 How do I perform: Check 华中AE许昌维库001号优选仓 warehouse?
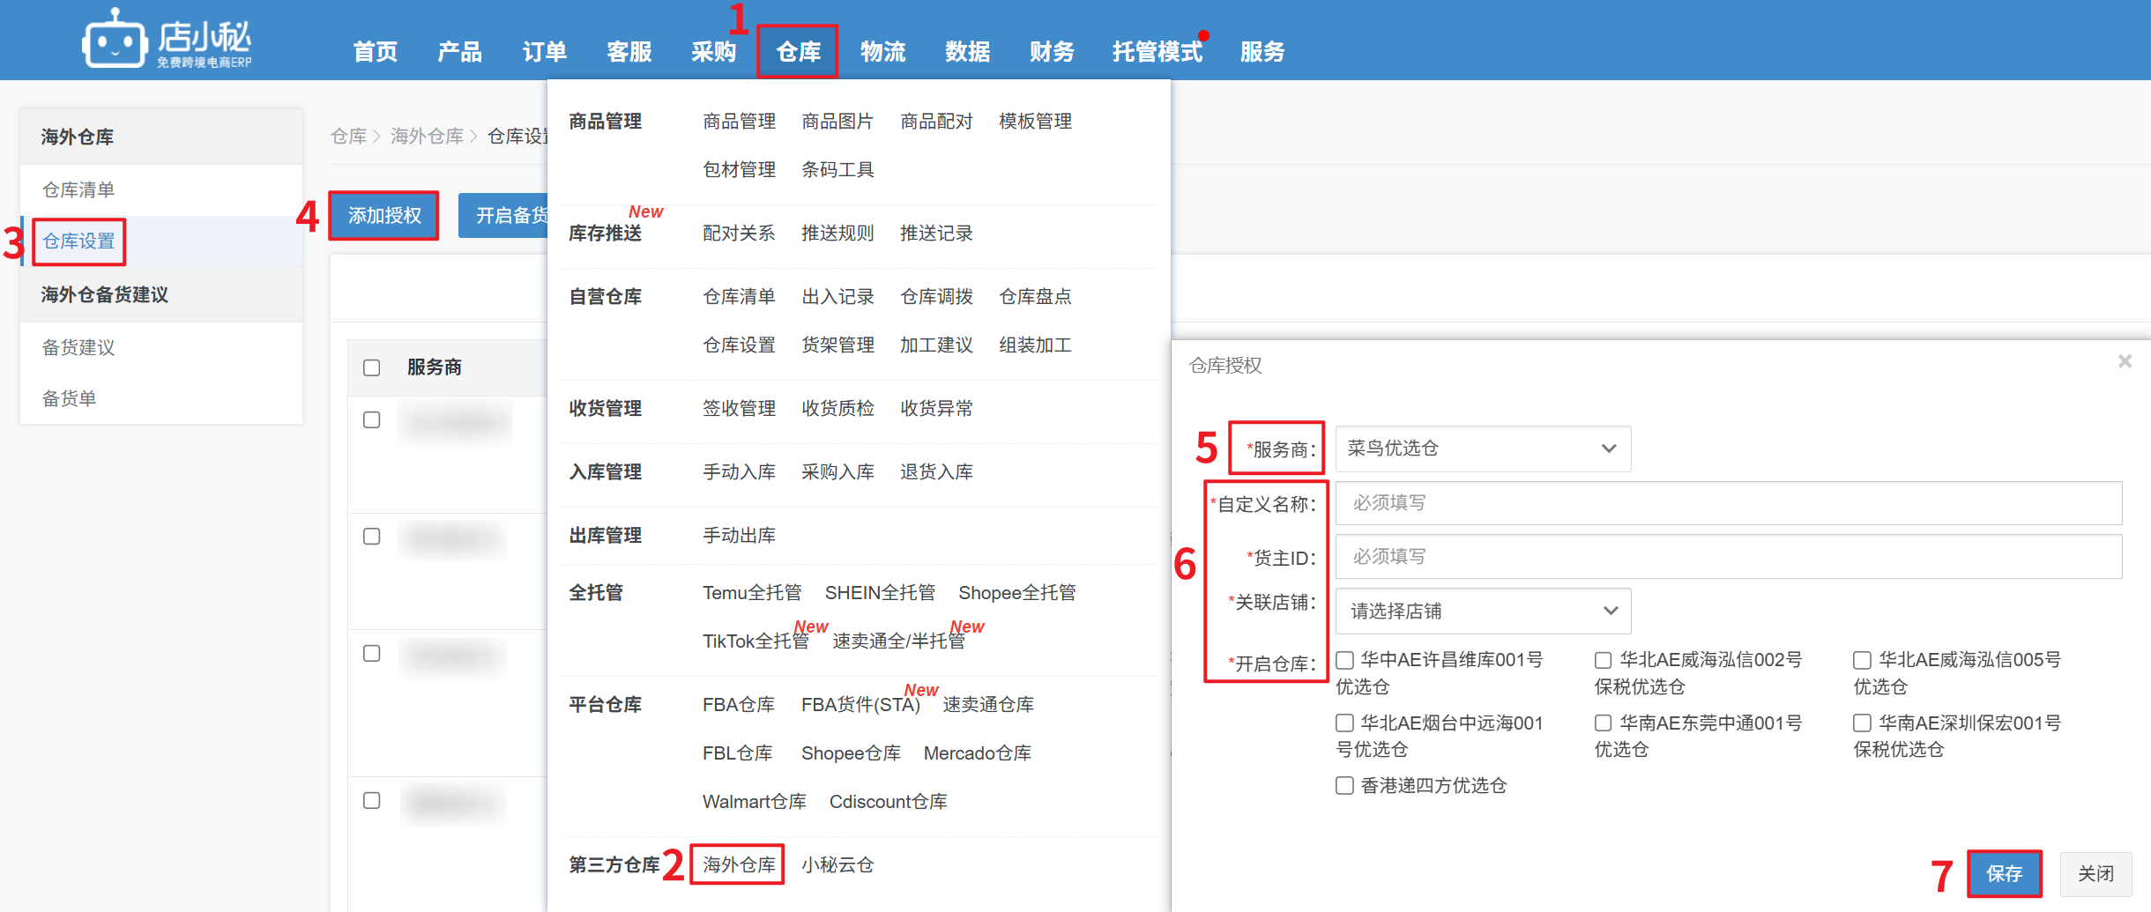pyautogui.click(x=1345, y=660)
